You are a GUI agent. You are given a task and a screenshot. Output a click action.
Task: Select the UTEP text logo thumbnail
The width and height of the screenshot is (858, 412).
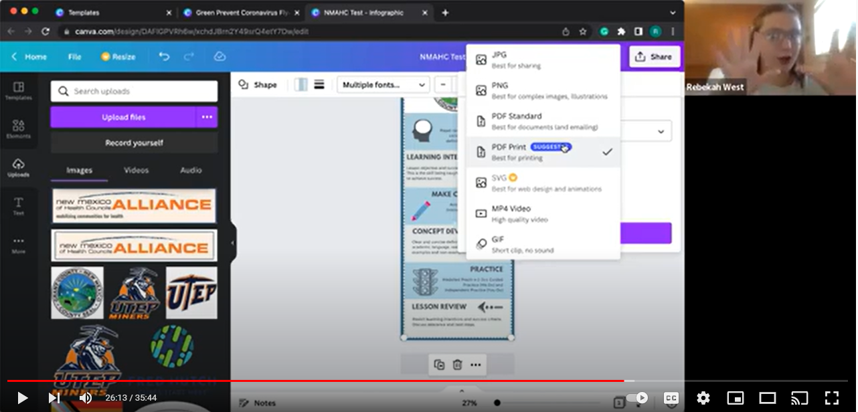[x=191, y=293]
